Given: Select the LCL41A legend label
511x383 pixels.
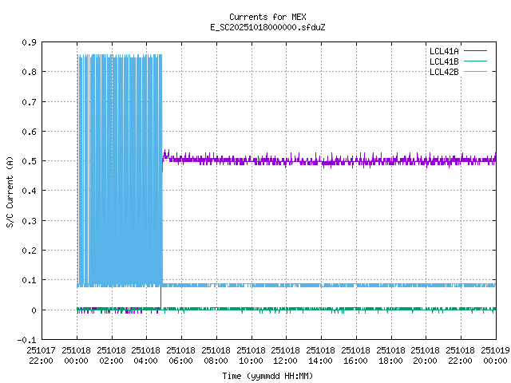Looking at the screenshot, I should 444,50.
